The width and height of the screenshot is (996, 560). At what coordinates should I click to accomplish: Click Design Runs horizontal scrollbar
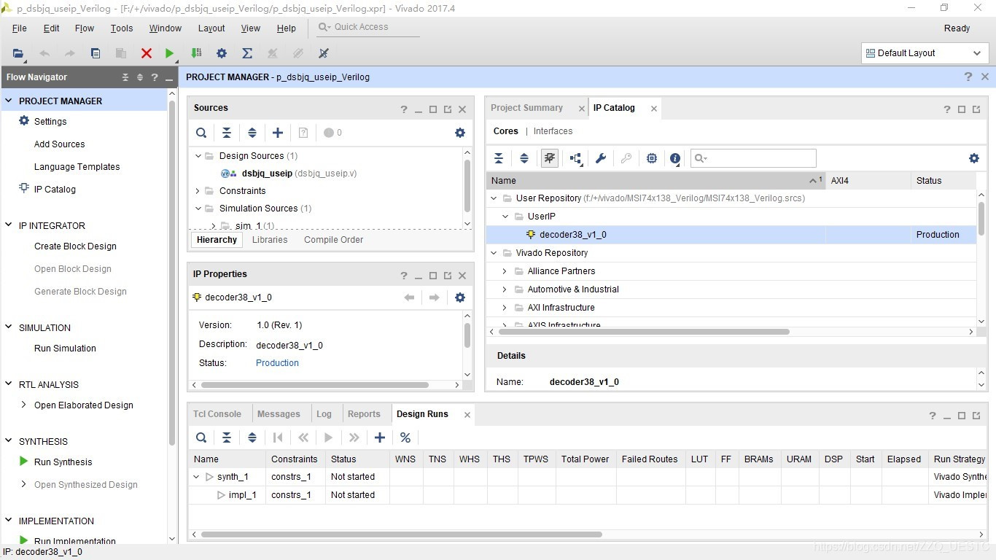pyautogui.click(x=402, y=534)
